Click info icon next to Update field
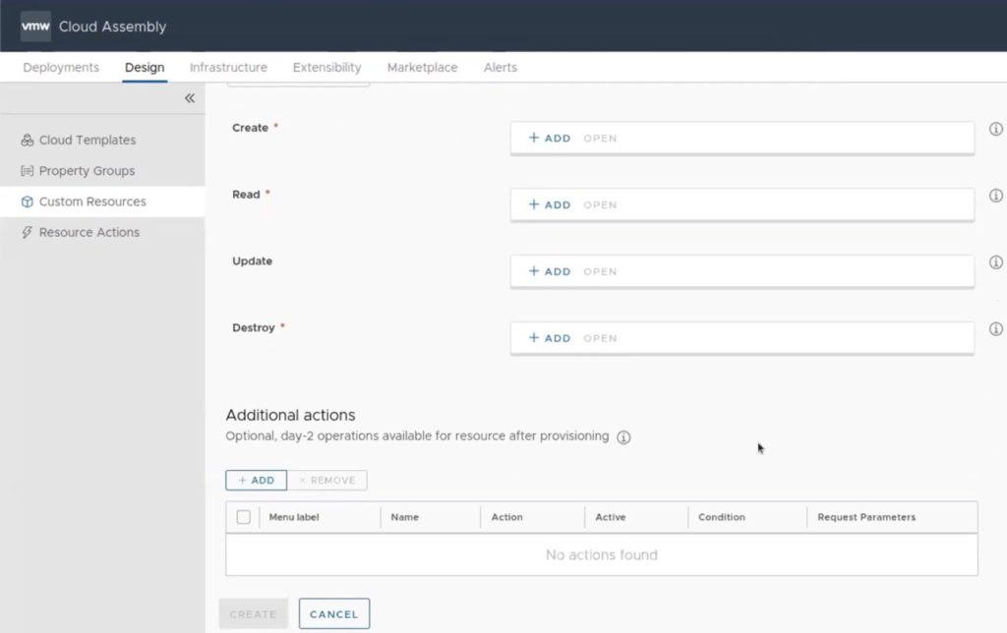1007x633 pixels. click(x=995, y=262)
